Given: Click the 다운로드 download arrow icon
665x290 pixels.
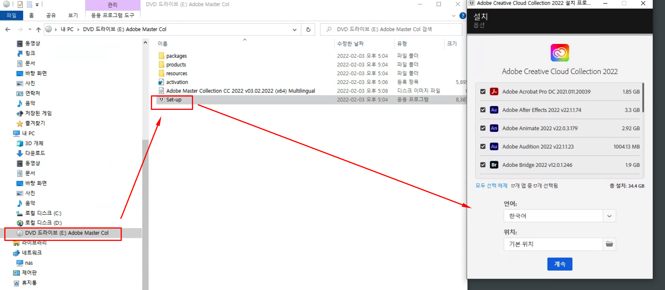Looking at the screenshot, I should tap(20, 153).
